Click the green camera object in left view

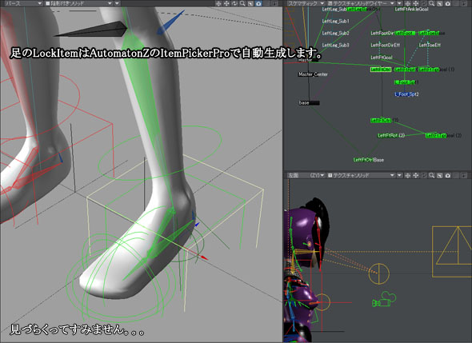point(384,300)
